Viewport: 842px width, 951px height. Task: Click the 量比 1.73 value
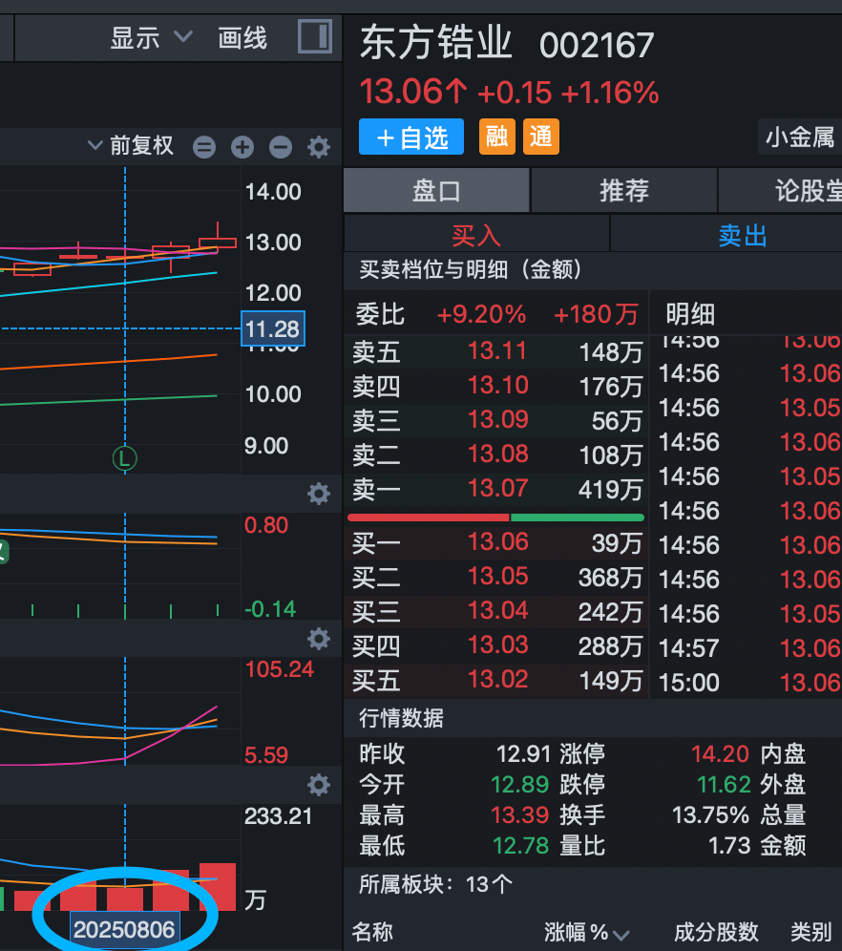click(729, 845)
